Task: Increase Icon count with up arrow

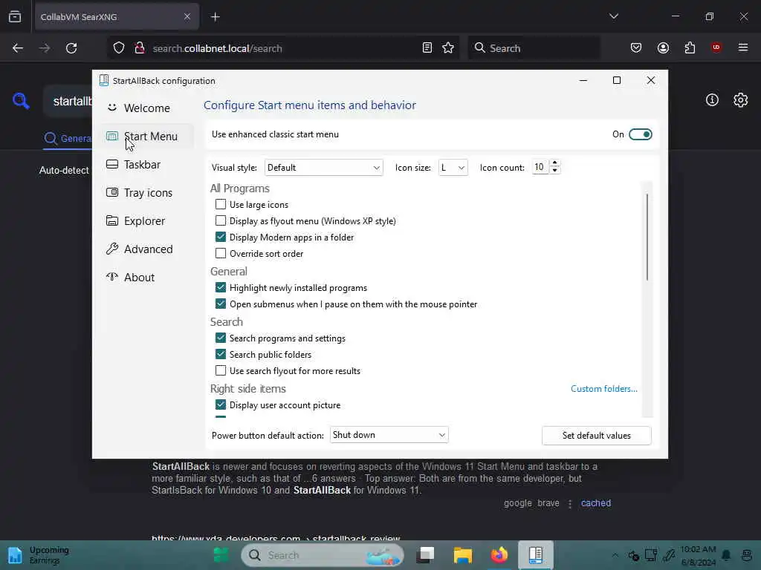Action: click(x=554, y=163)
